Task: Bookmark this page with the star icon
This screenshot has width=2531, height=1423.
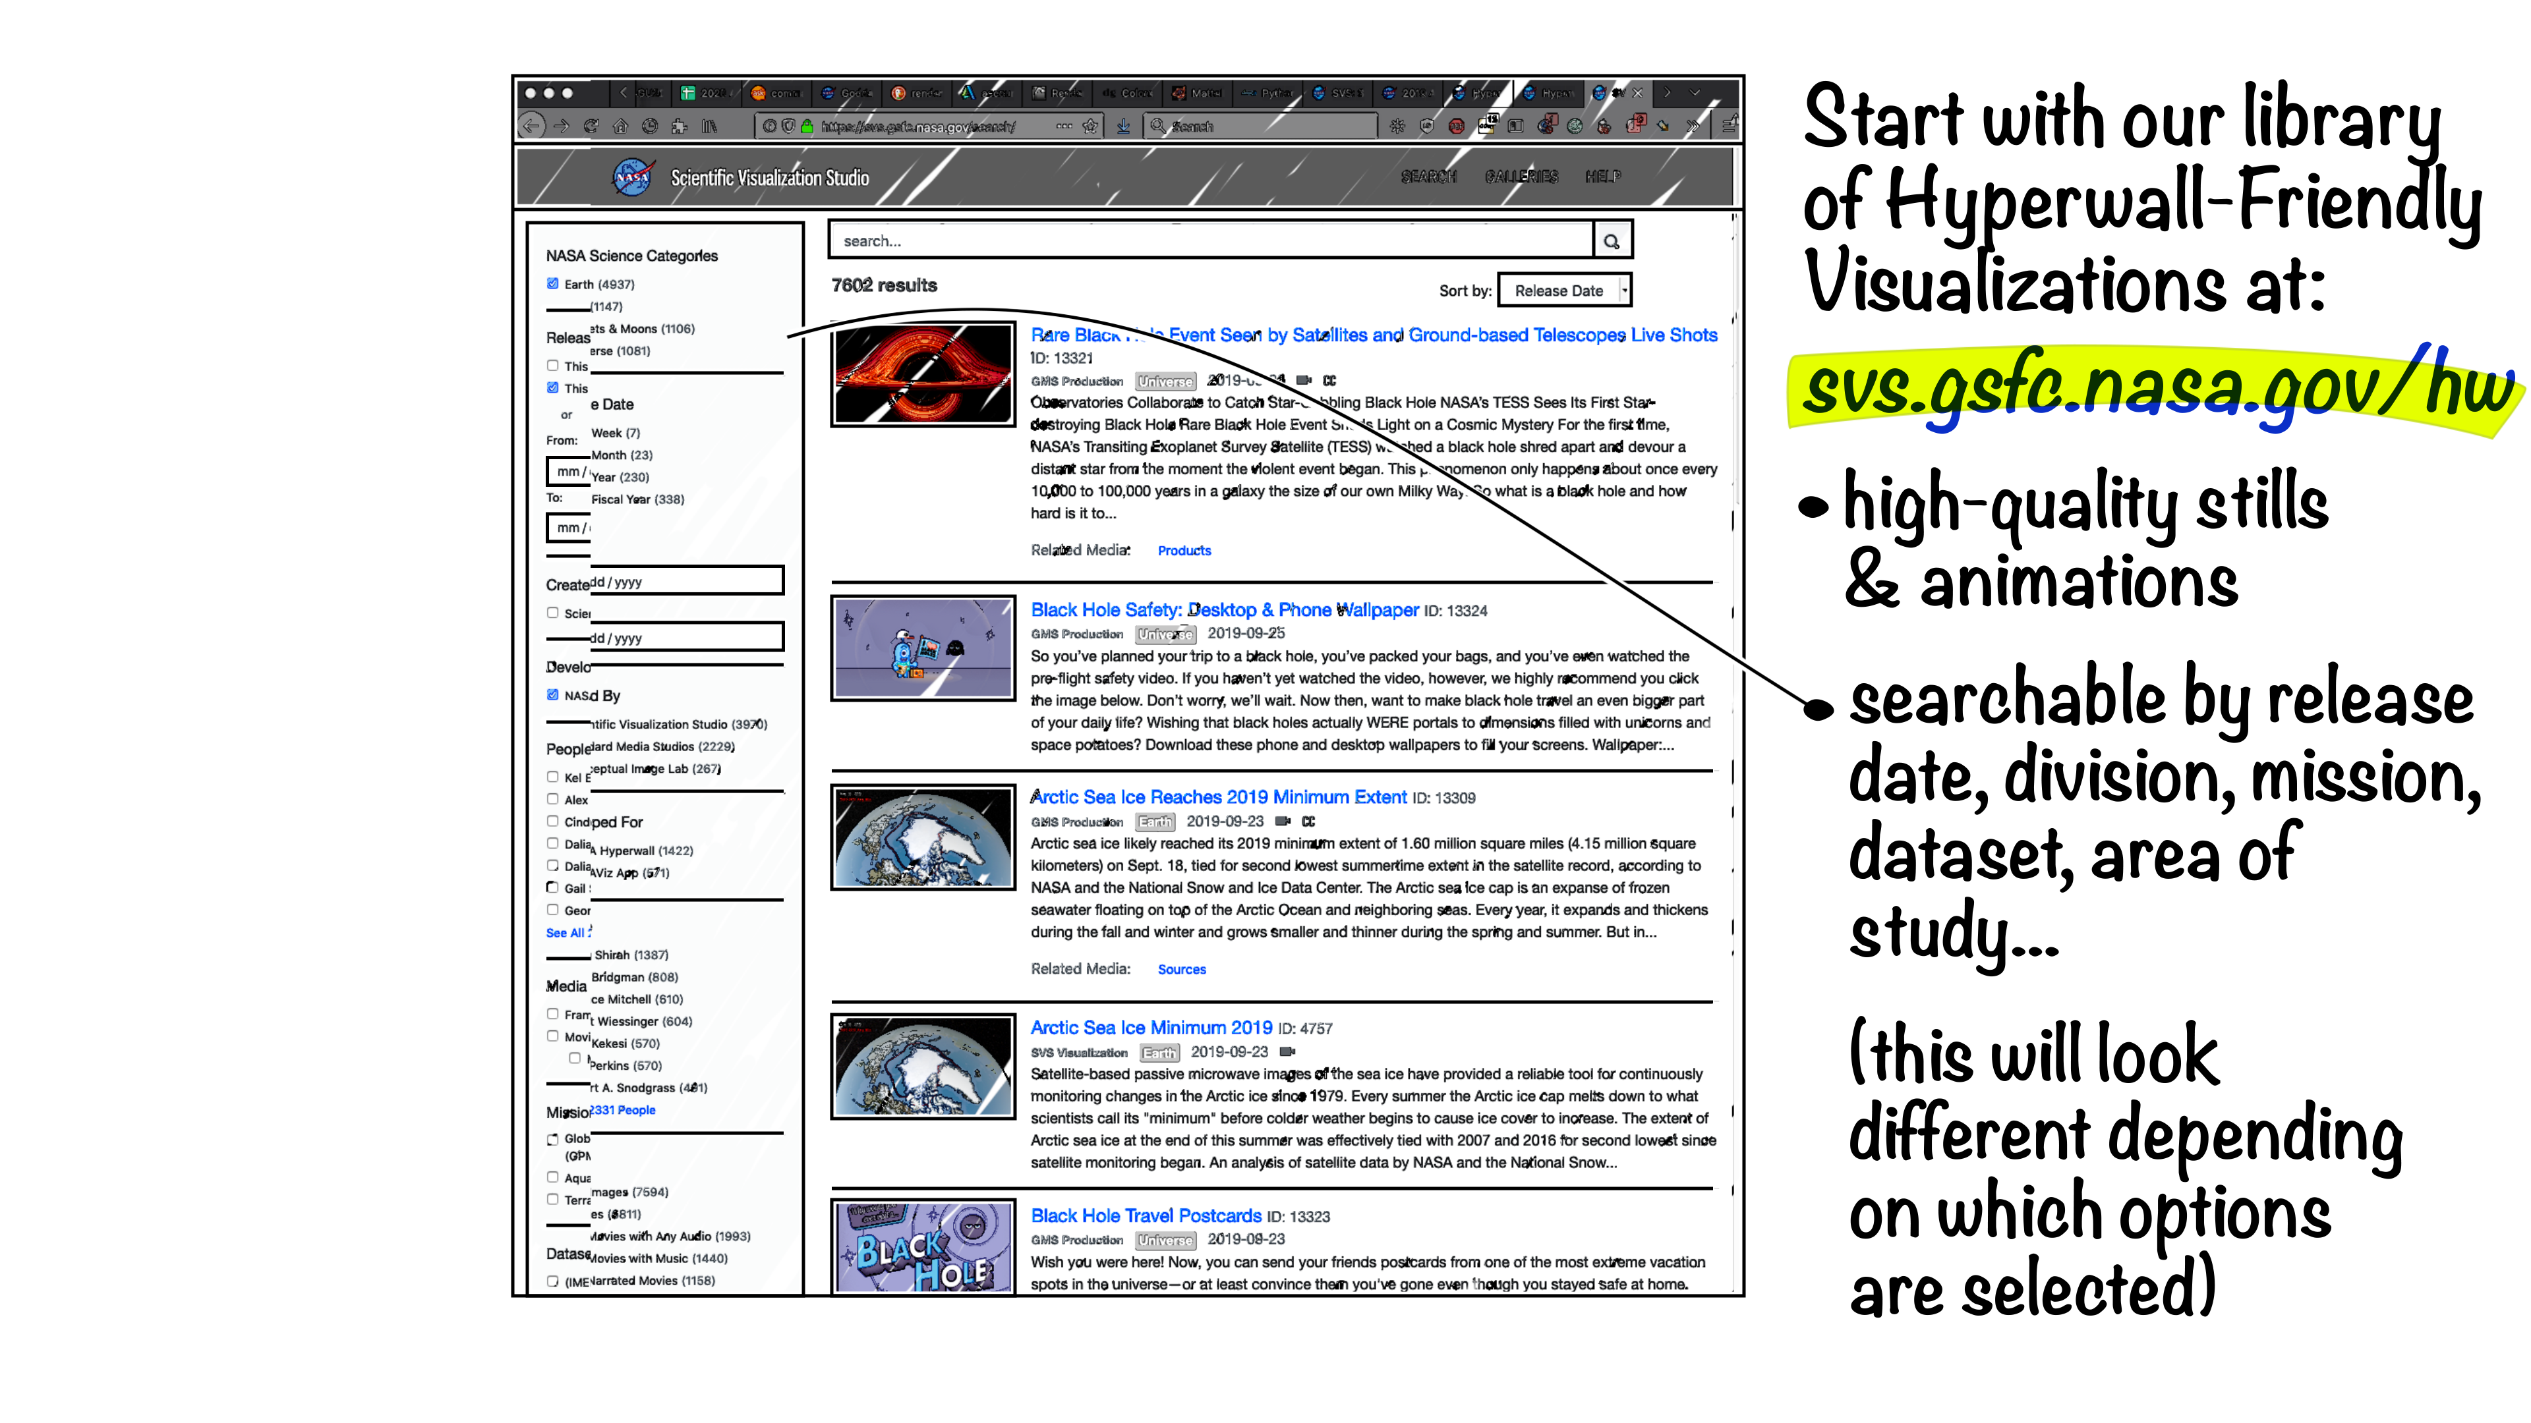Action: (1090, 126)
